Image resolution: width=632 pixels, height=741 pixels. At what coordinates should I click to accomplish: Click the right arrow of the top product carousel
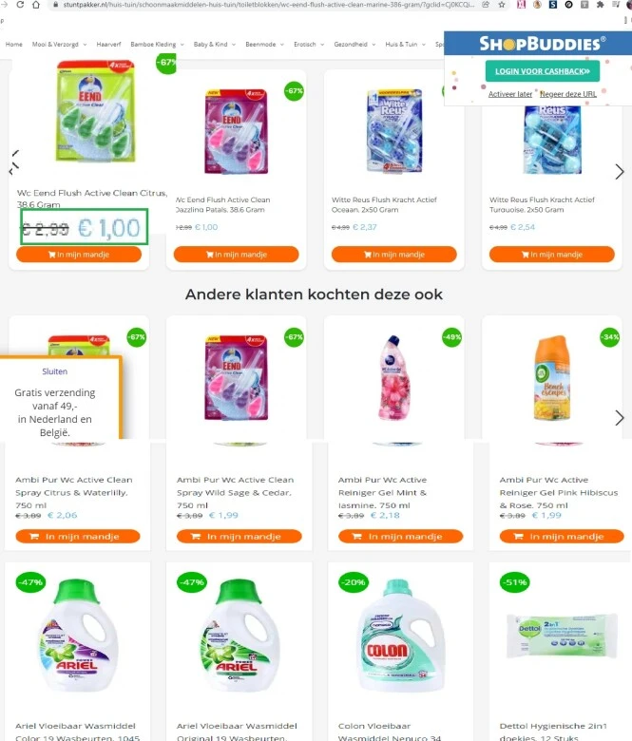click(620, 172)
